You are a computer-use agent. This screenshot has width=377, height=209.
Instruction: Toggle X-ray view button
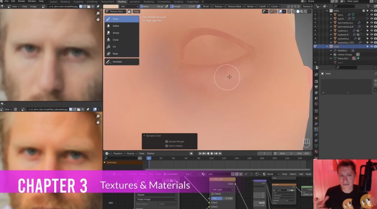pos(289,11)
